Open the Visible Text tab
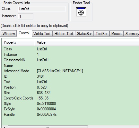 (42, 34)
